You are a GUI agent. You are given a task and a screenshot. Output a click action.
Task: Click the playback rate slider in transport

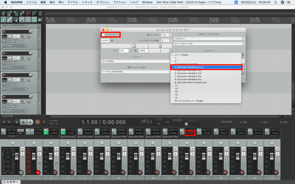pyautogui.click(x=186, y=124)
